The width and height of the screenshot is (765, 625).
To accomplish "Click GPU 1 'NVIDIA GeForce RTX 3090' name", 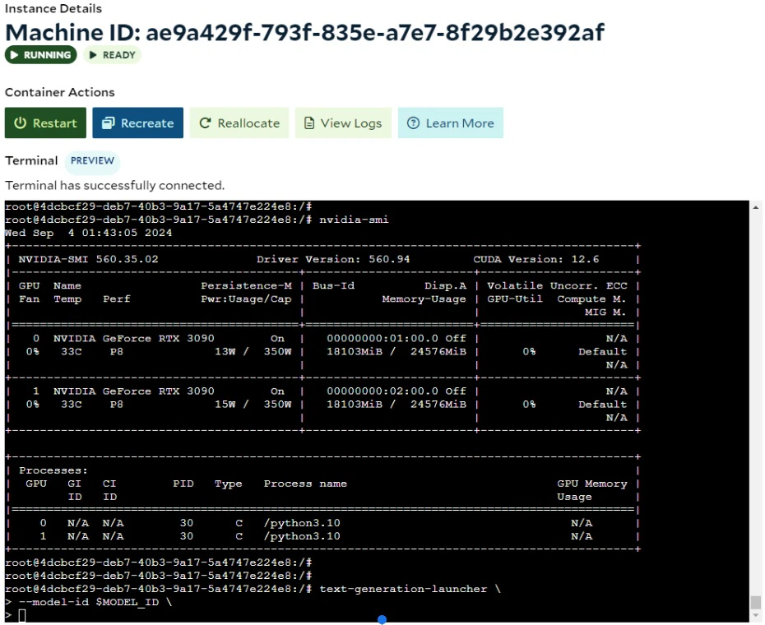I will point(134,391).
